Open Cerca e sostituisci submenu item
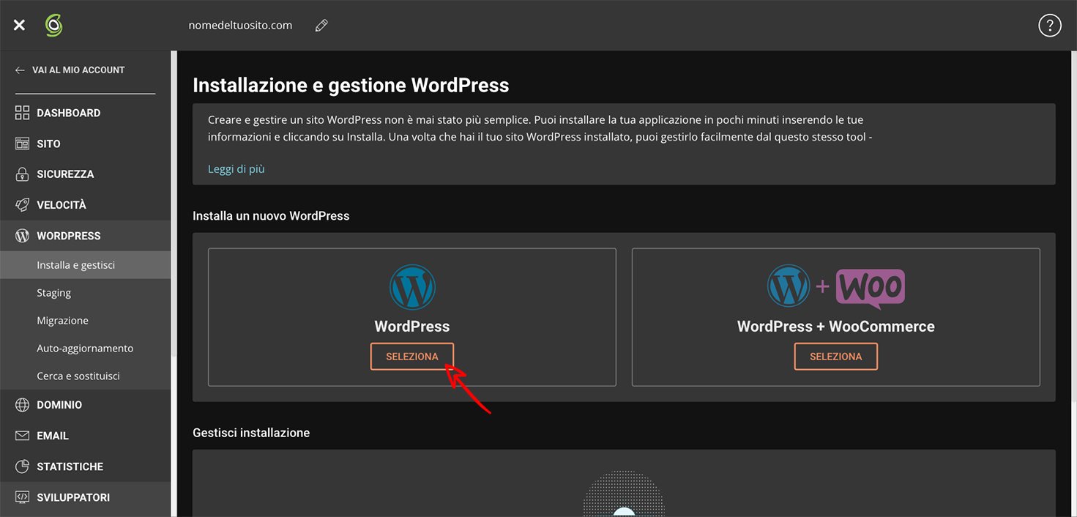1077x517 pixels. 85,376
